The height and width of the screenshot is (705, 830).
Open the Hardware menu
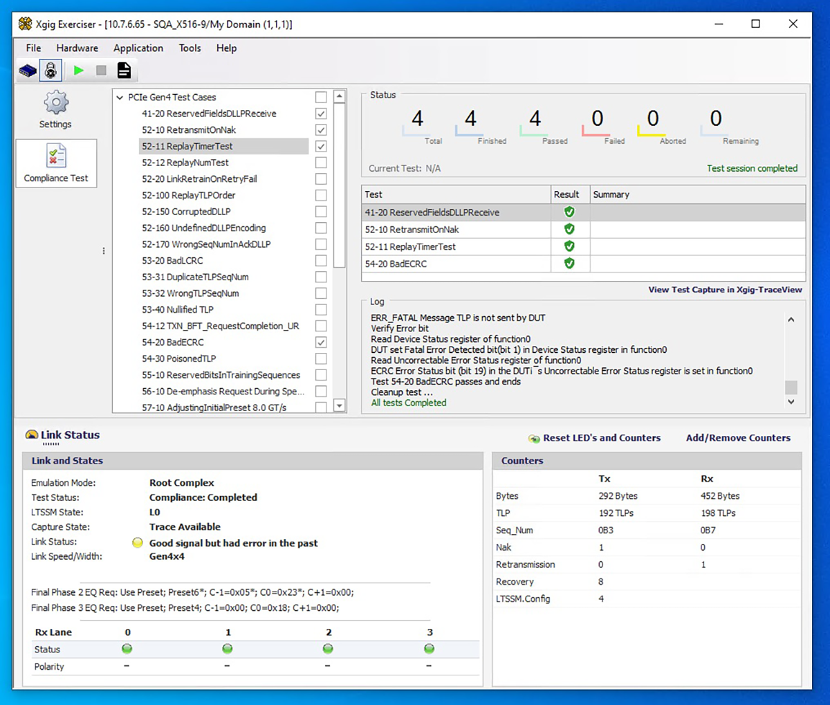point(77,48)
